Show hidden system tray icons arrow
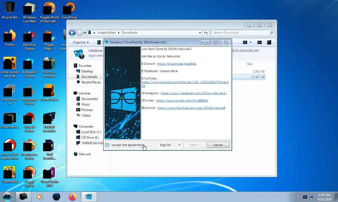 click(x=299, y=197)
